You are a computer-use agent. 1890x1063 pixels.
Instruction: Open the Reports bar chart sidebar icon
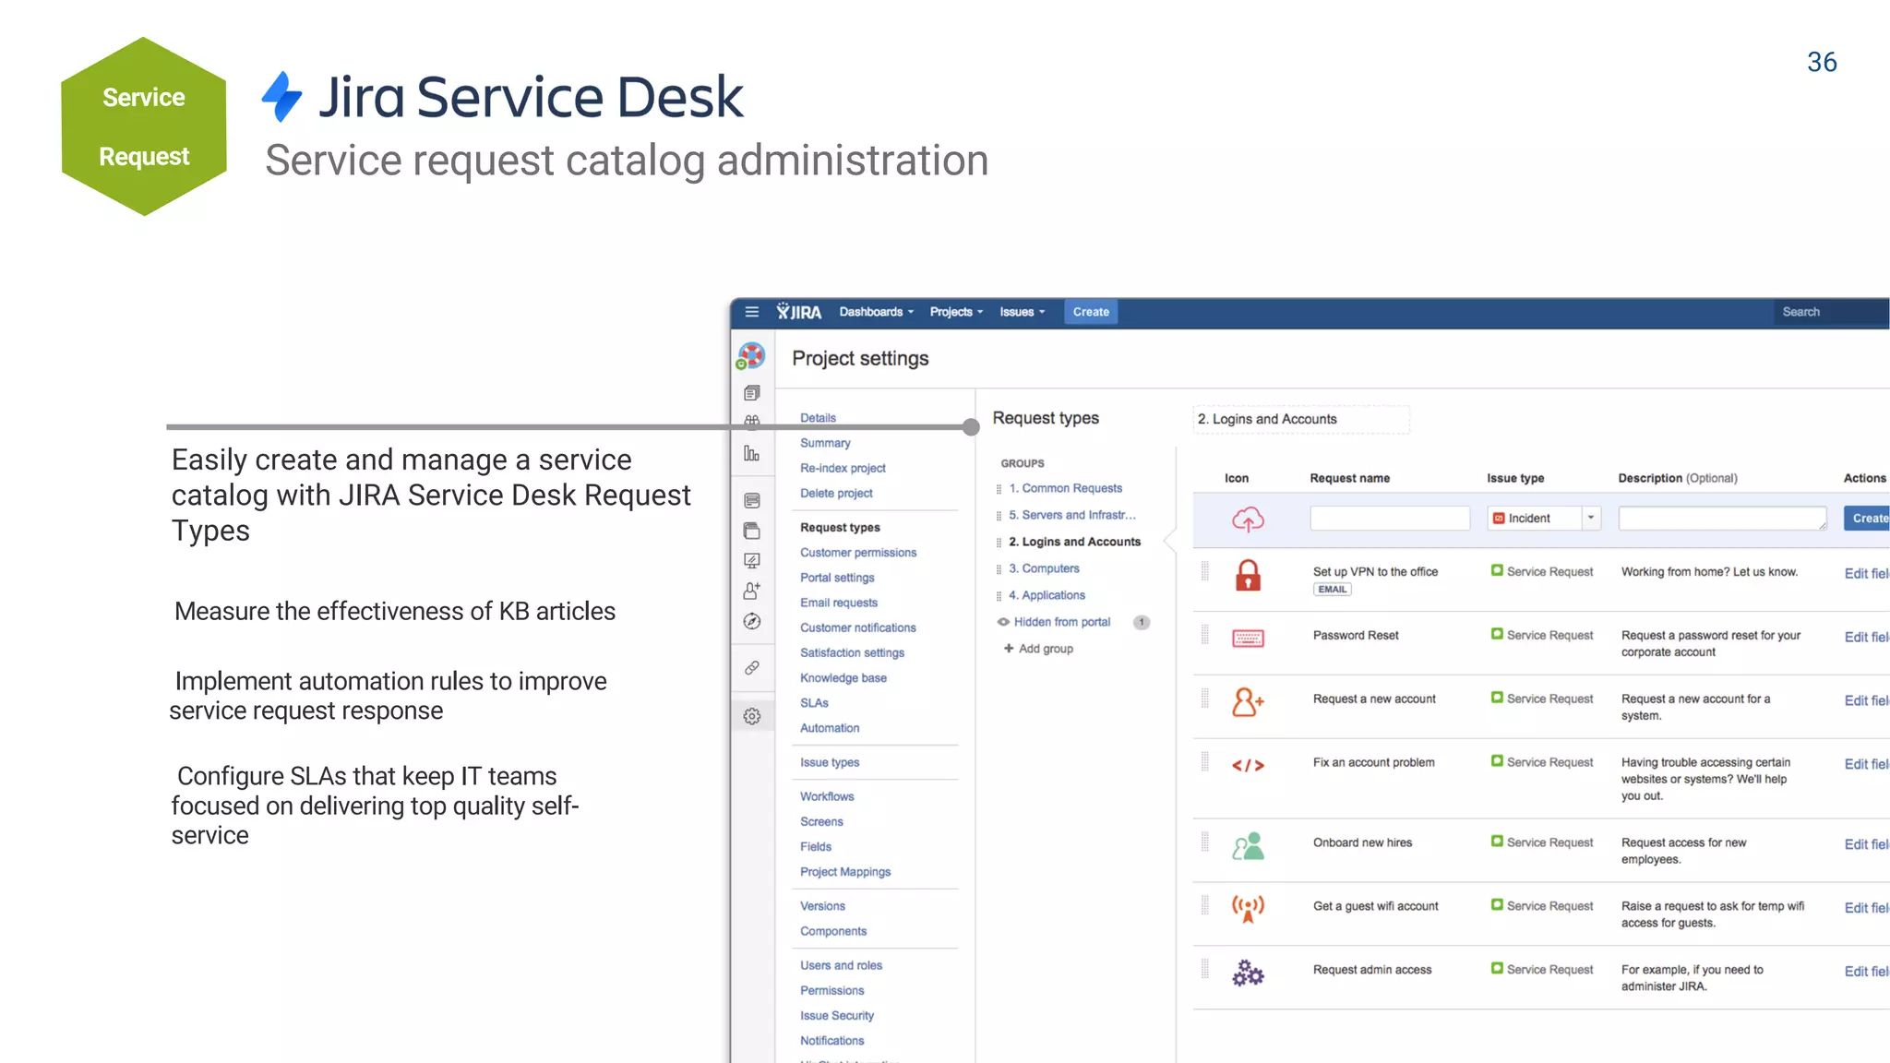click(x=752, y=453)
